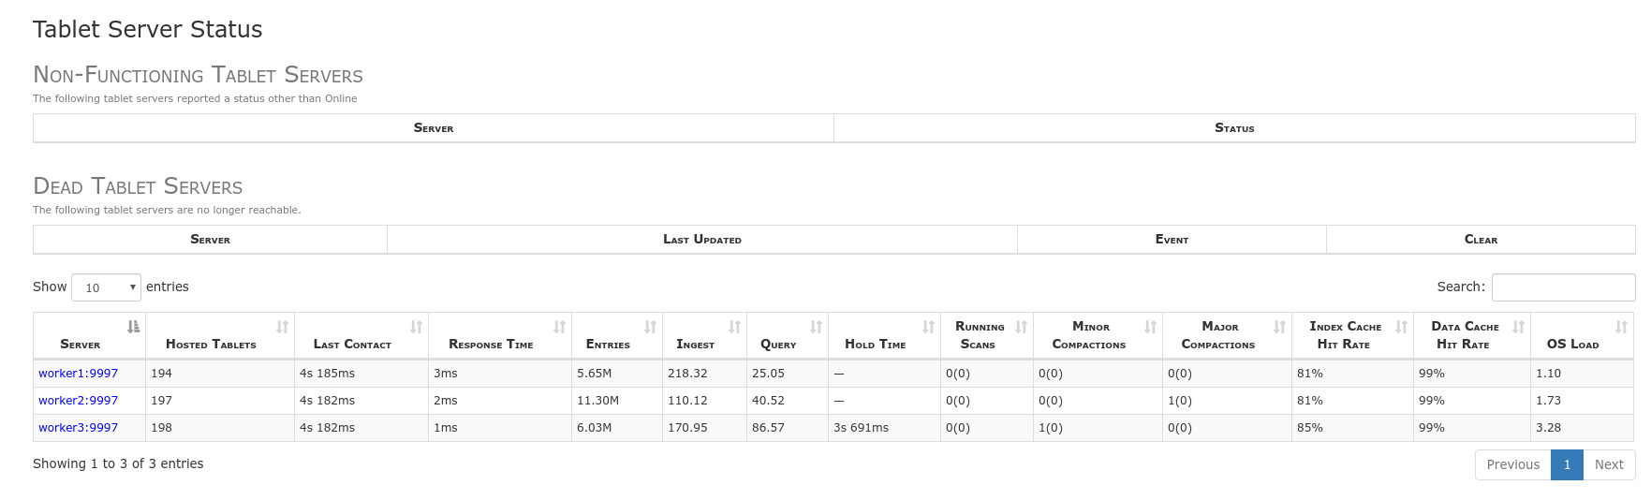Screen dimensions: 1651x500
Task: Click Status header in Non-Functioning table
Action: [x=1234, y=128]
